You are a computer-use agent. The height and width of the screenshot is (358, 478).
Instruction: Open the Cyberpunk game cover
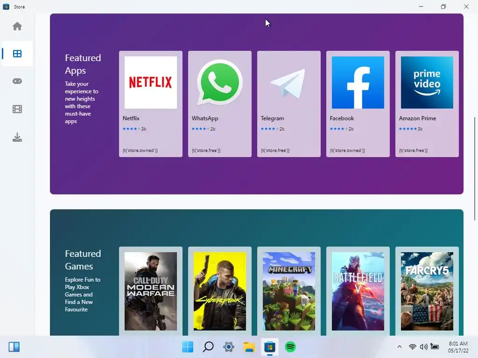click(220, 291)
